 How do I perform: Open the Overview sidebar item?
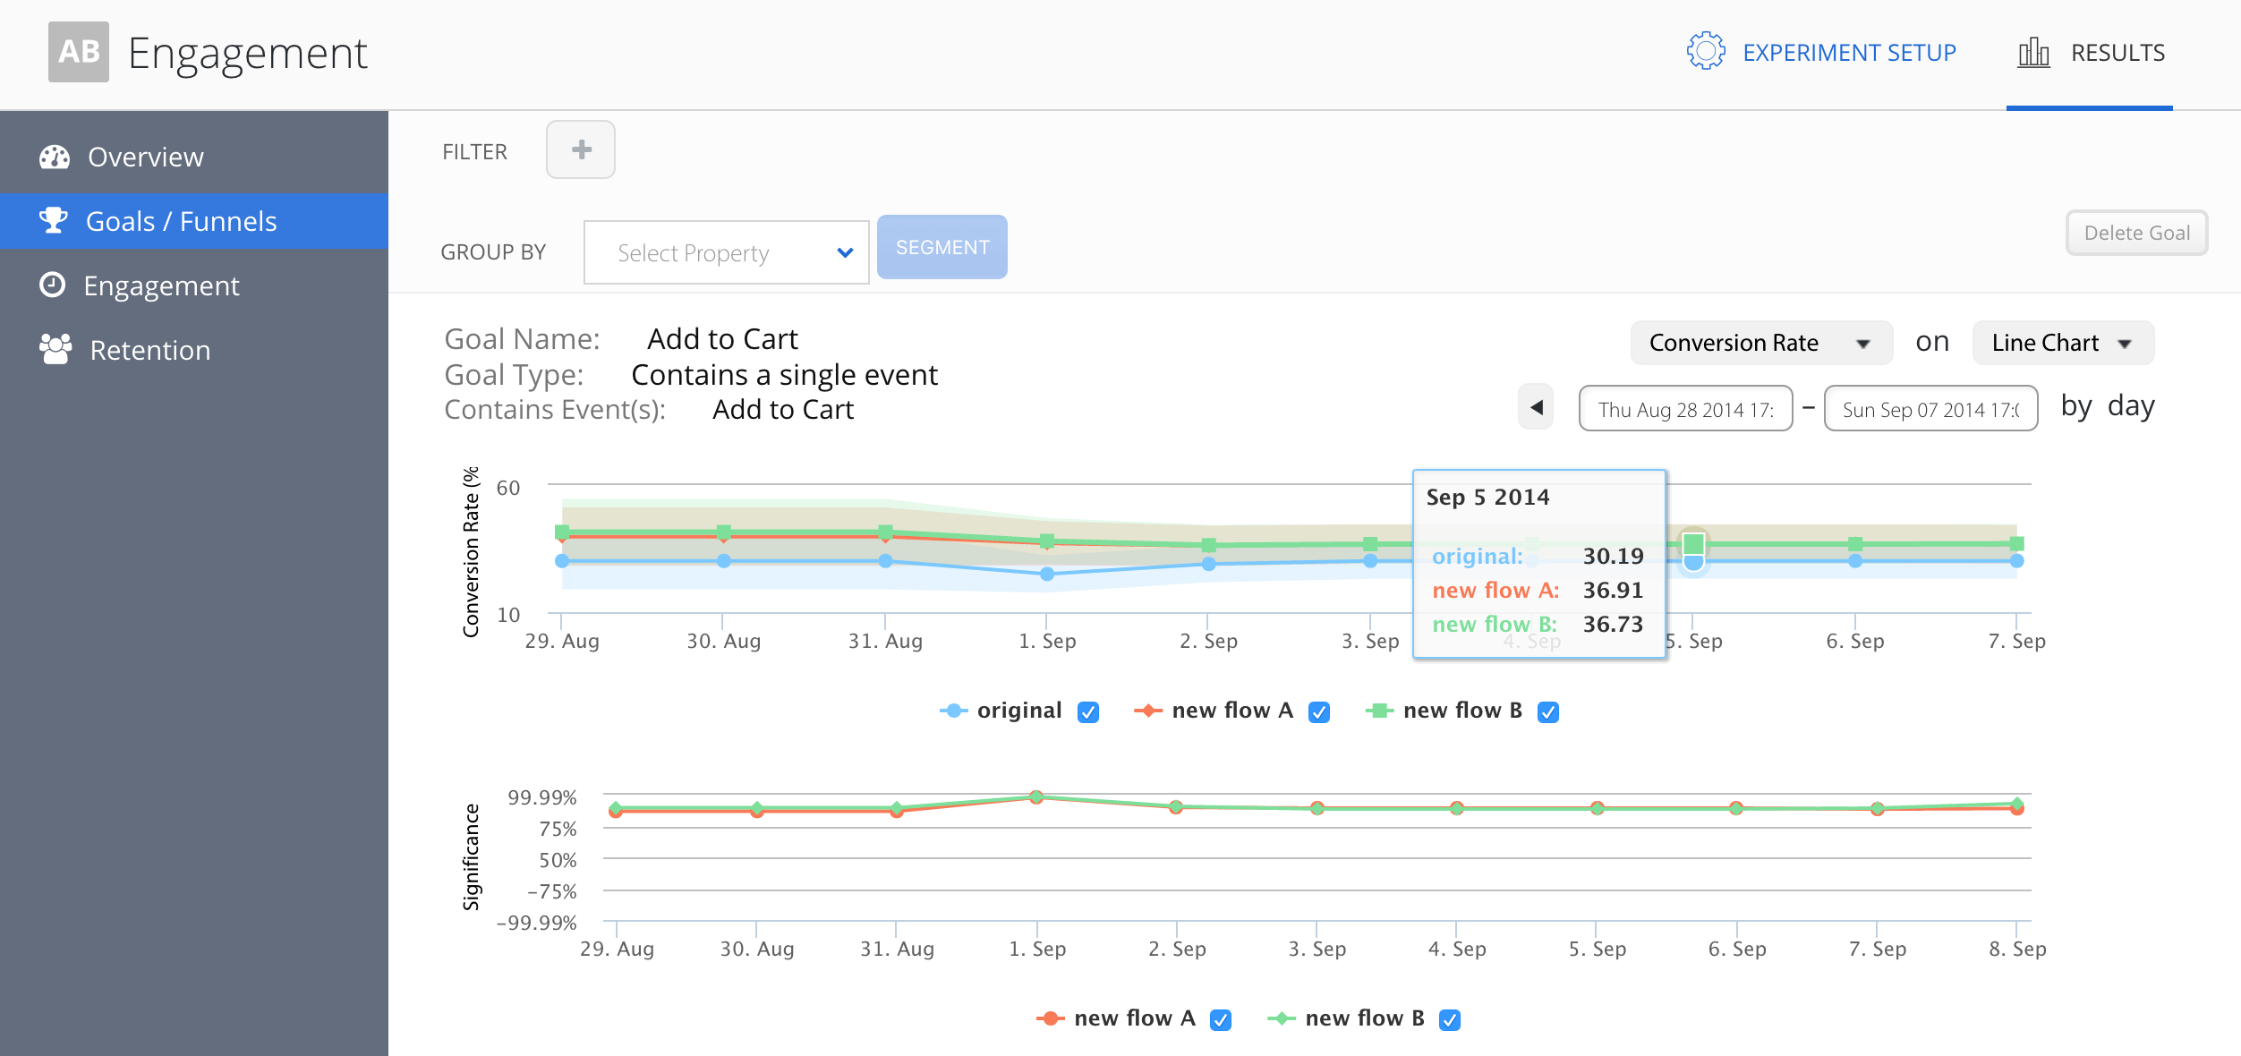(194, 157)
